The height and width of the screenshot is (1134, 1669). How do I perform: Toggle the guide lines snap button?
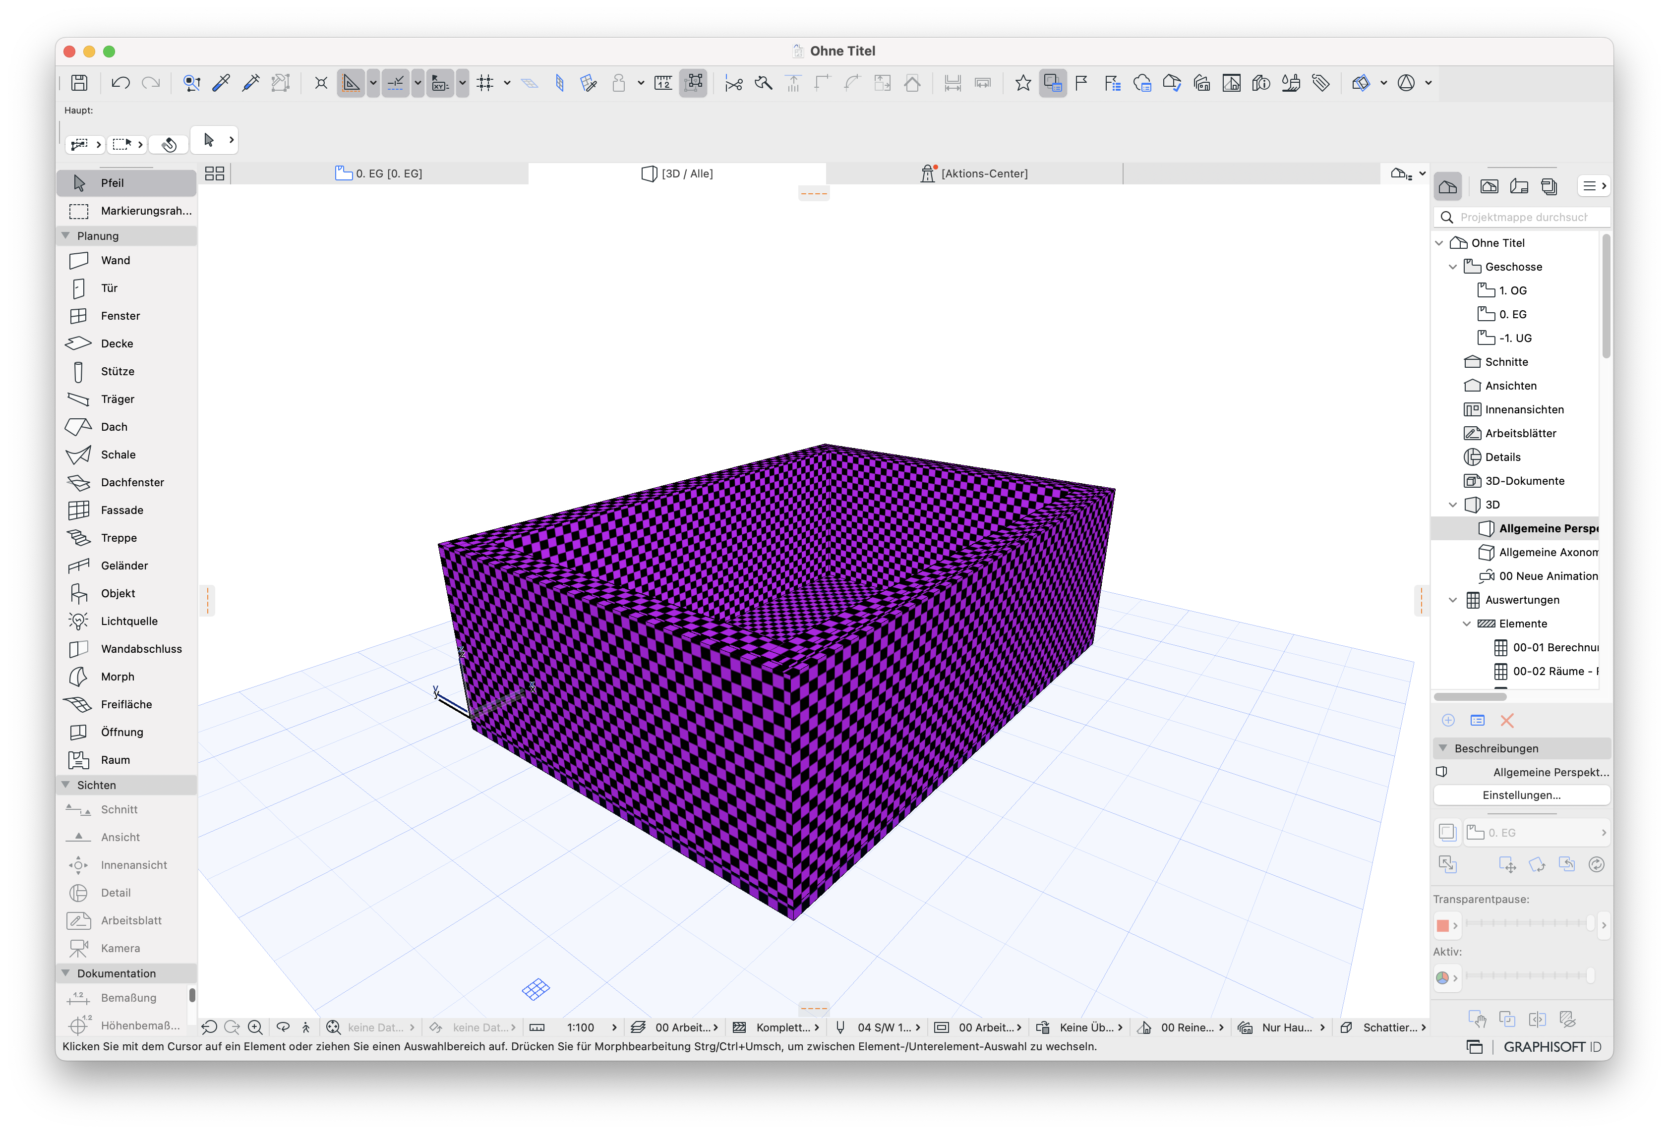[351, 83]
